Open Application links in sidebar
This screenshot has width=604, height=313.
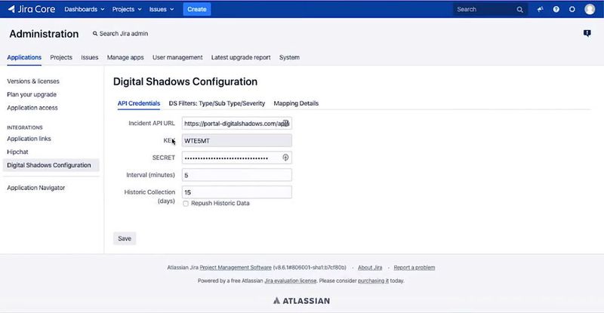(x=29, y=139)
